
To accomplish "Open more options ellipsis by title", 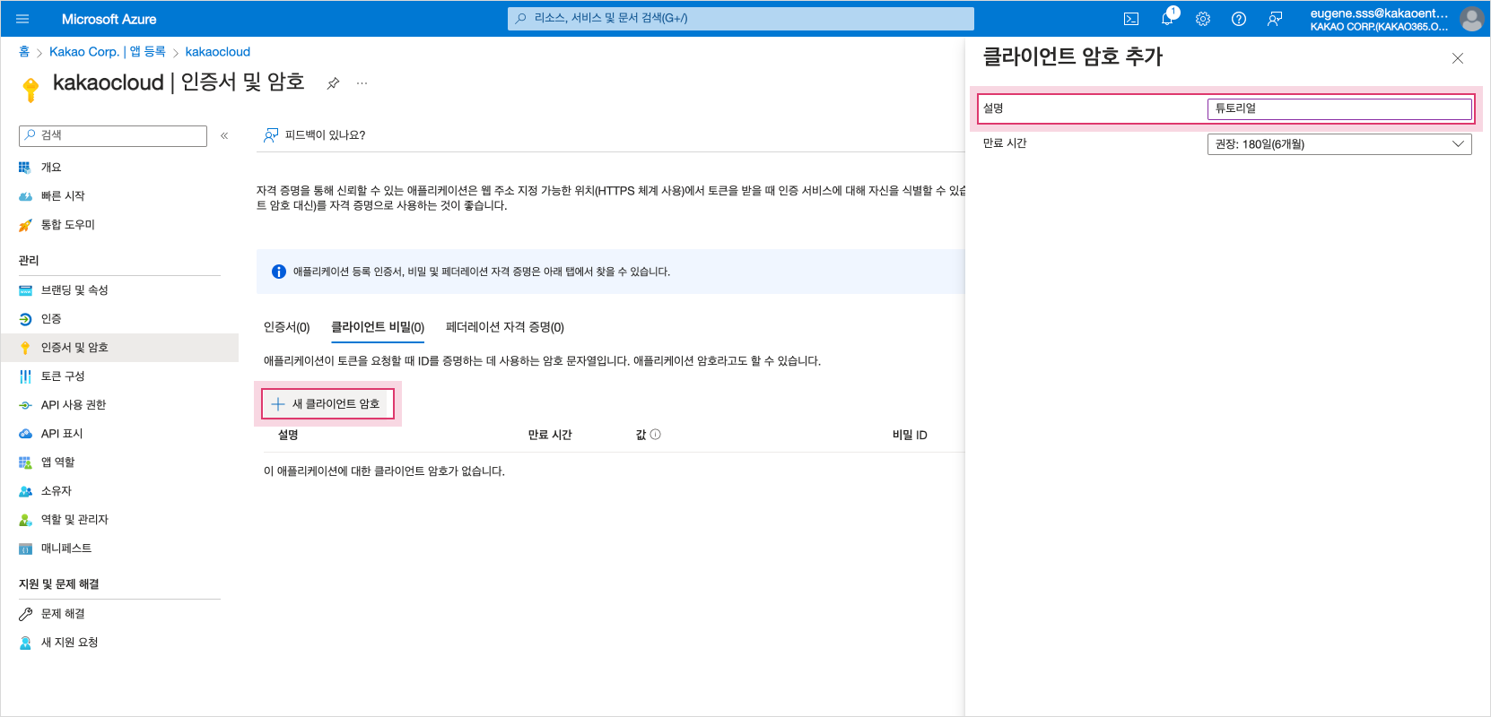I will pyautogui.click(x=362, y=83).
